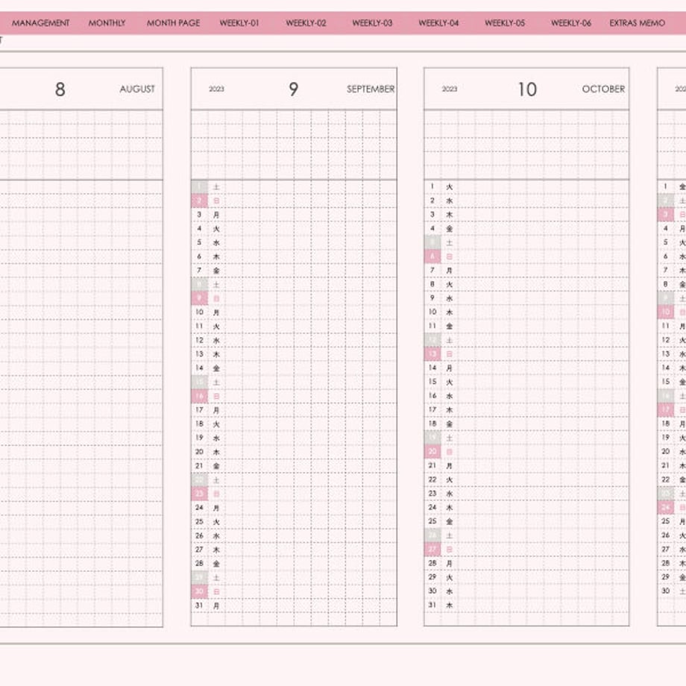Select October date 13 highlighted in pink

(432, 354)
